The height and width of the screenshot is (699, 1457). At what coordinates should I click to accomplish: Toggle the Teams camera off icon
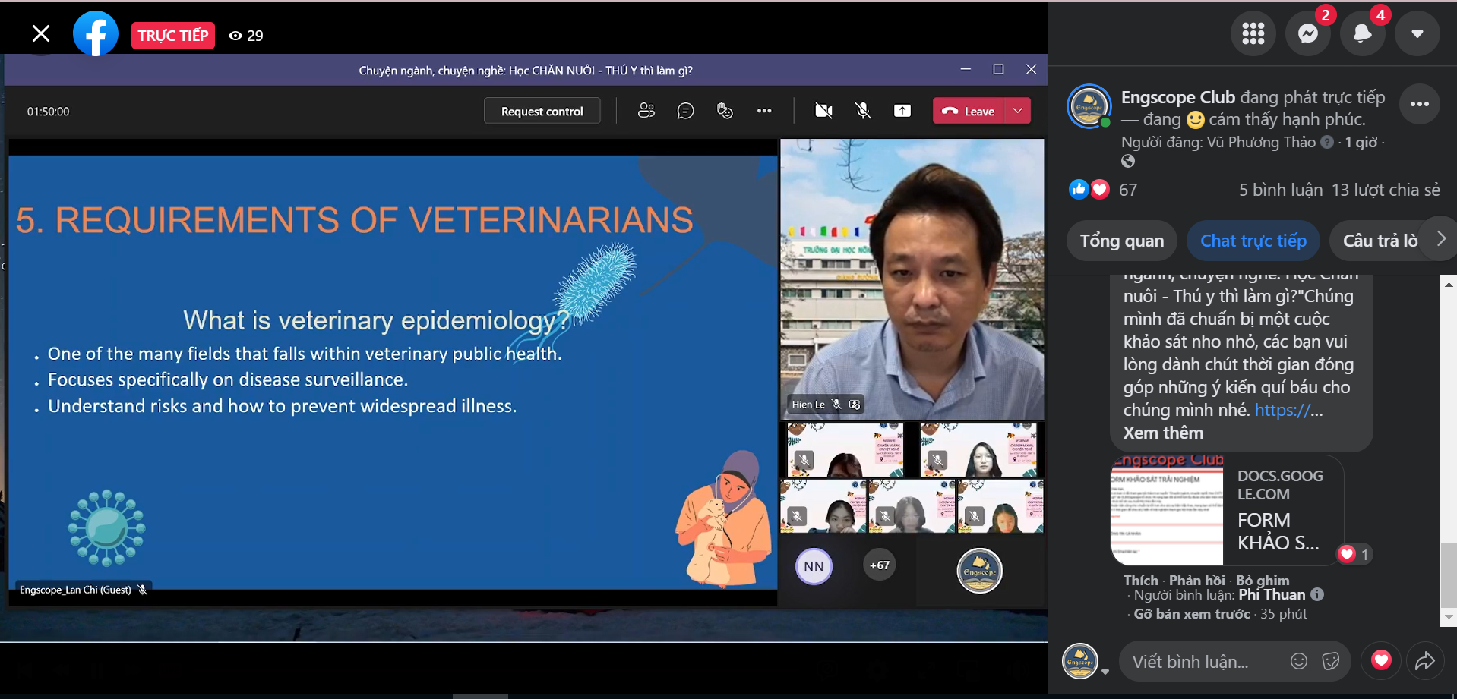pos(823,111)
